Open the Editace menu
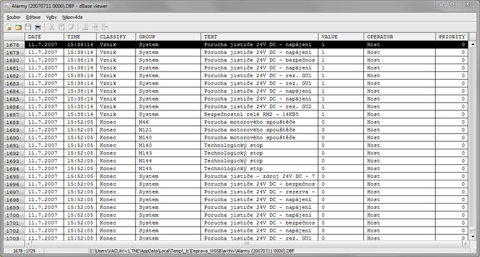The width and height of the screenshot is (480, 257). (33, 17)
